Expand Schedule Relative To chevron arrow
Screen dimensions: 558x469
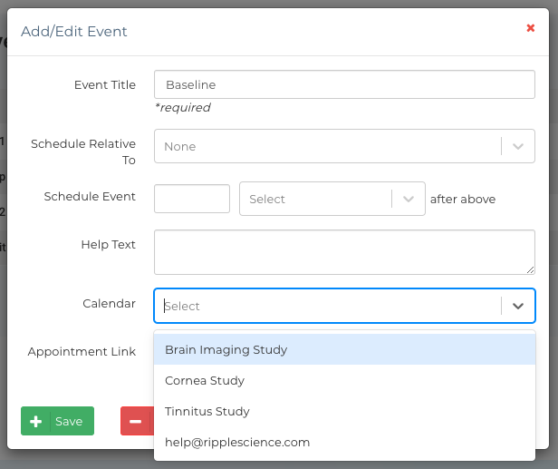click(518, 146)
